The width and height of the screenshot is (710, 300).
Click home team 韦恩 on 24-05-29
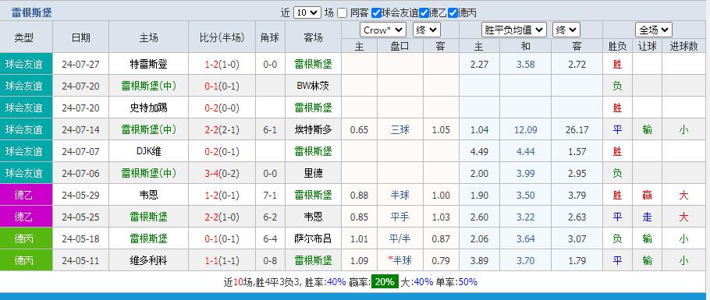tap(148, 195)
